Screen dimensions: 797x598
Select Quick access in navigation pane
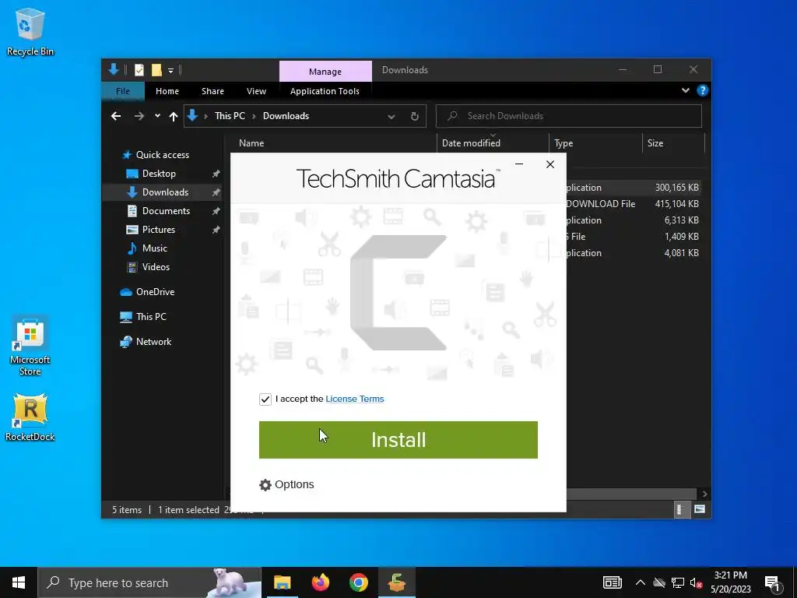pos(162,155)
